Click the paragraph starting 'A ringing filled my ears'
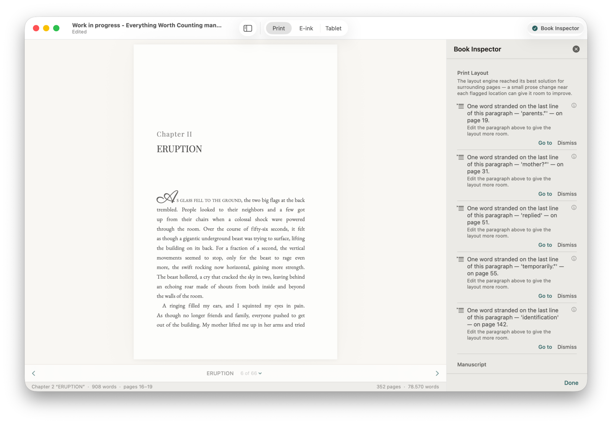 pyautogui.click(x=231, y=315)
